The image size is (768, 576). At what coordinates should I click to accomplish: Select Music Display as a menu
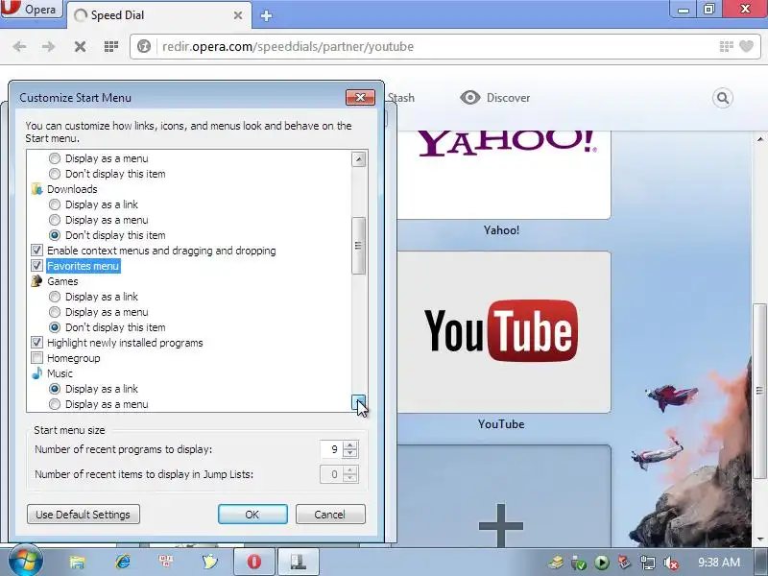click(55, 404)
